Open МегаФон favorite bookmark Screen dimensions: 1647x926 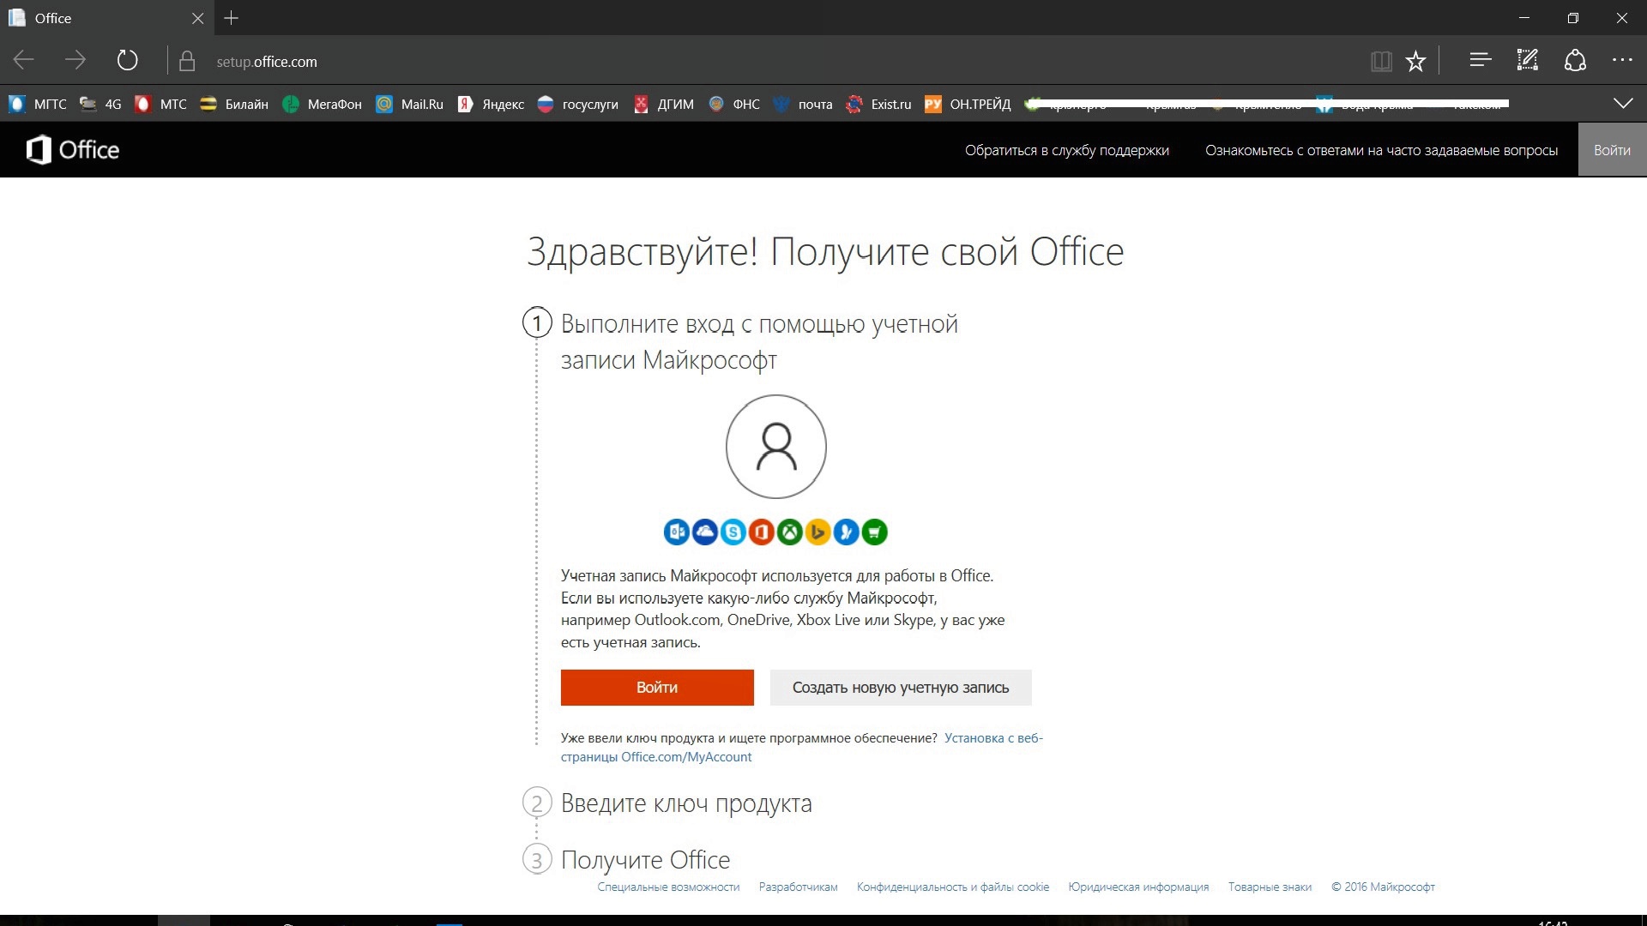coord(323,105)
